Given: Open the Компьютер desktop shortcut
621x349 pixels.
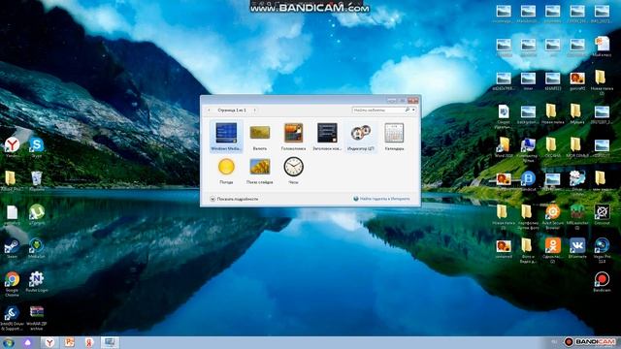Looking at the screenshot, I should [x=528, y=149].
